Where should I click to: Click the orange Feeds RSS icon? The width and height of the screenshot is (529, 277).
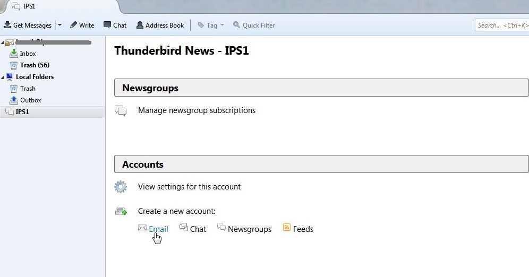pos(287,227)
